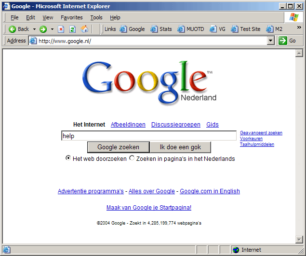Select 'Het web doorzoeken' radio button
This screenshot has width=306, height=256.
[68, 158]
